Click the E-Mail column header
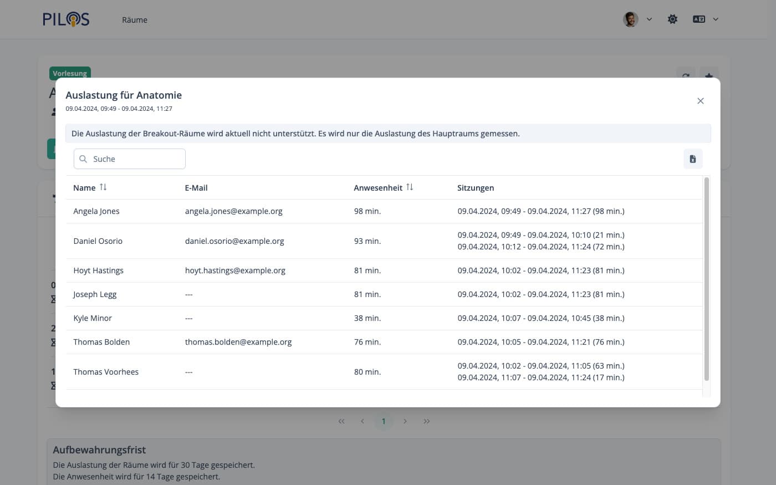Screen dimensions: 776x485 click(x=196, y=188)
